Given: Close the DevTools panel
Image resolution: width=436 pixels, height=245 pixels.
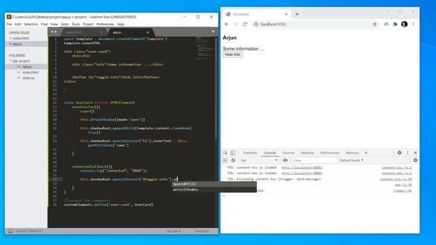Looking at the screenshot, I should point(416,152).
